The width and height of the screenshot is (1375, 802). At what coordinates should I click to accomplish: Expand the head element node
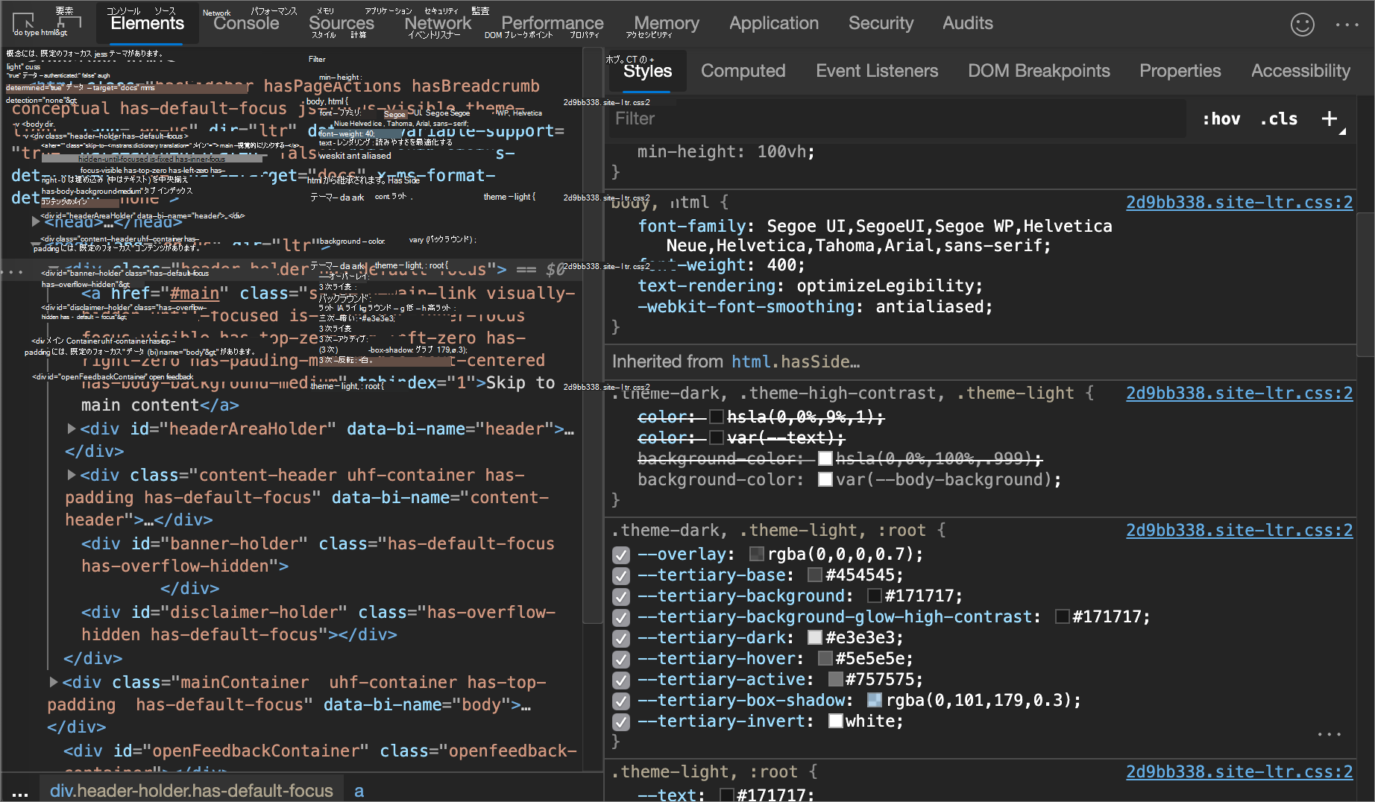coord(36,221)
